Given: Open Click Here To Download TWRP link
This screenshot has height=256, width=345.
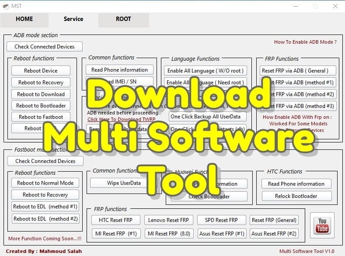Looking at the screenshot, I should pyautogui.click(x=122, y=119).
